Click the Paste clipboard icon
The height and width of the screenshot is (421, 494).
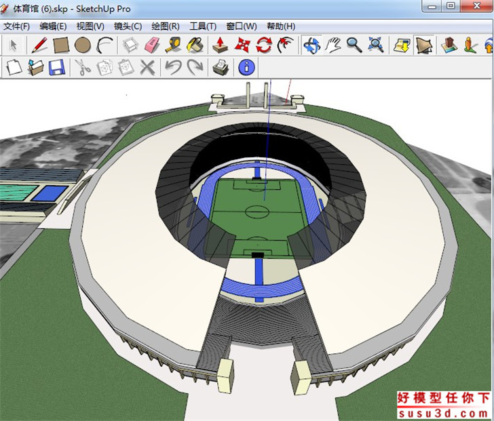click(126, 67)
